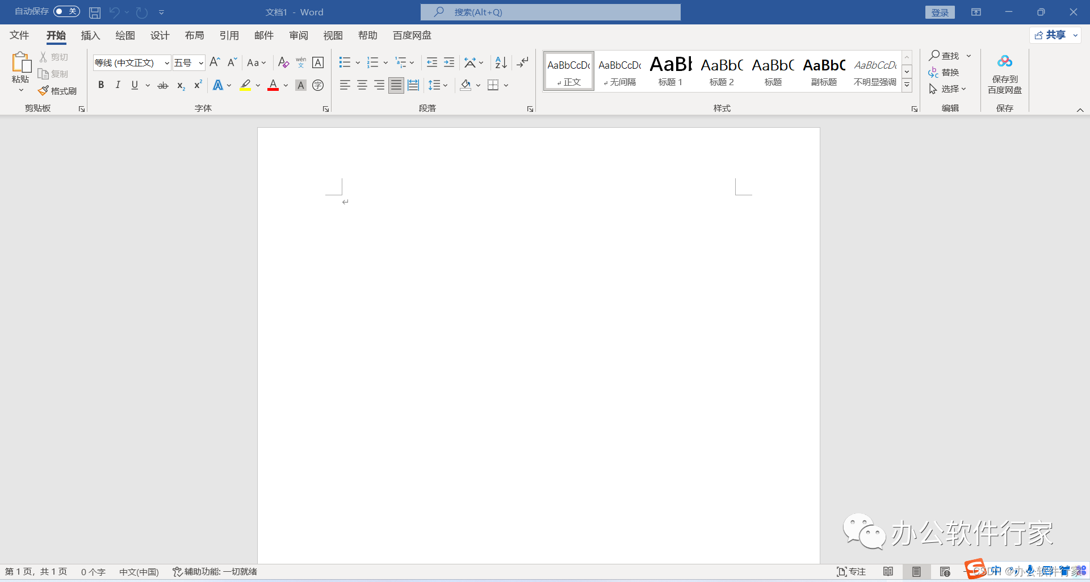Switch to the 插入 tab
This screenshot has height=582, width=1090.
click(90, 35)
